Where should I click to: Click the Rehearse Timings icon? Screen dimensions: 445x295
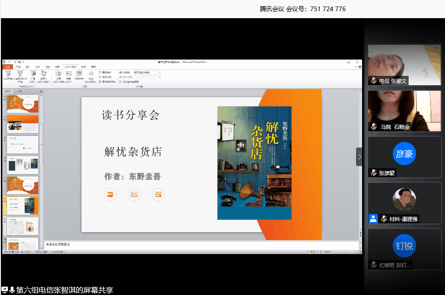click(79, 75)
